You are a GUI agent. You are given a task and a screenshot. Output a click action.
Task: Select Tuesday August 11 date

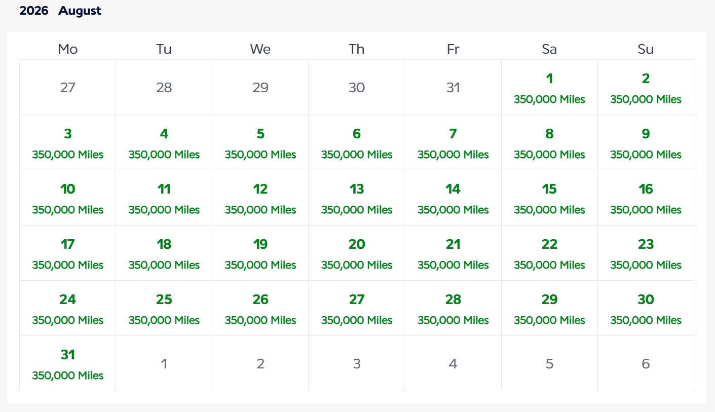pos(164,198)
